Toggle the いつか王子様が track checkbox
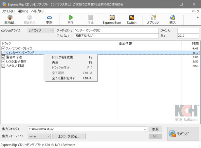Image resolution: width=201 pixels, height=148 pixels. pyautogui.click(x=3, y=61)
